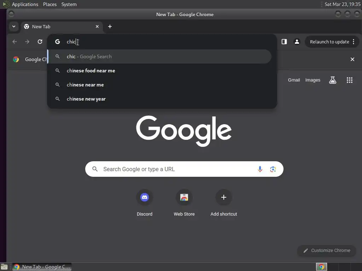362x271 pixels.
Task: Click the Add shortcut plus button
Action: pos(224,197)
